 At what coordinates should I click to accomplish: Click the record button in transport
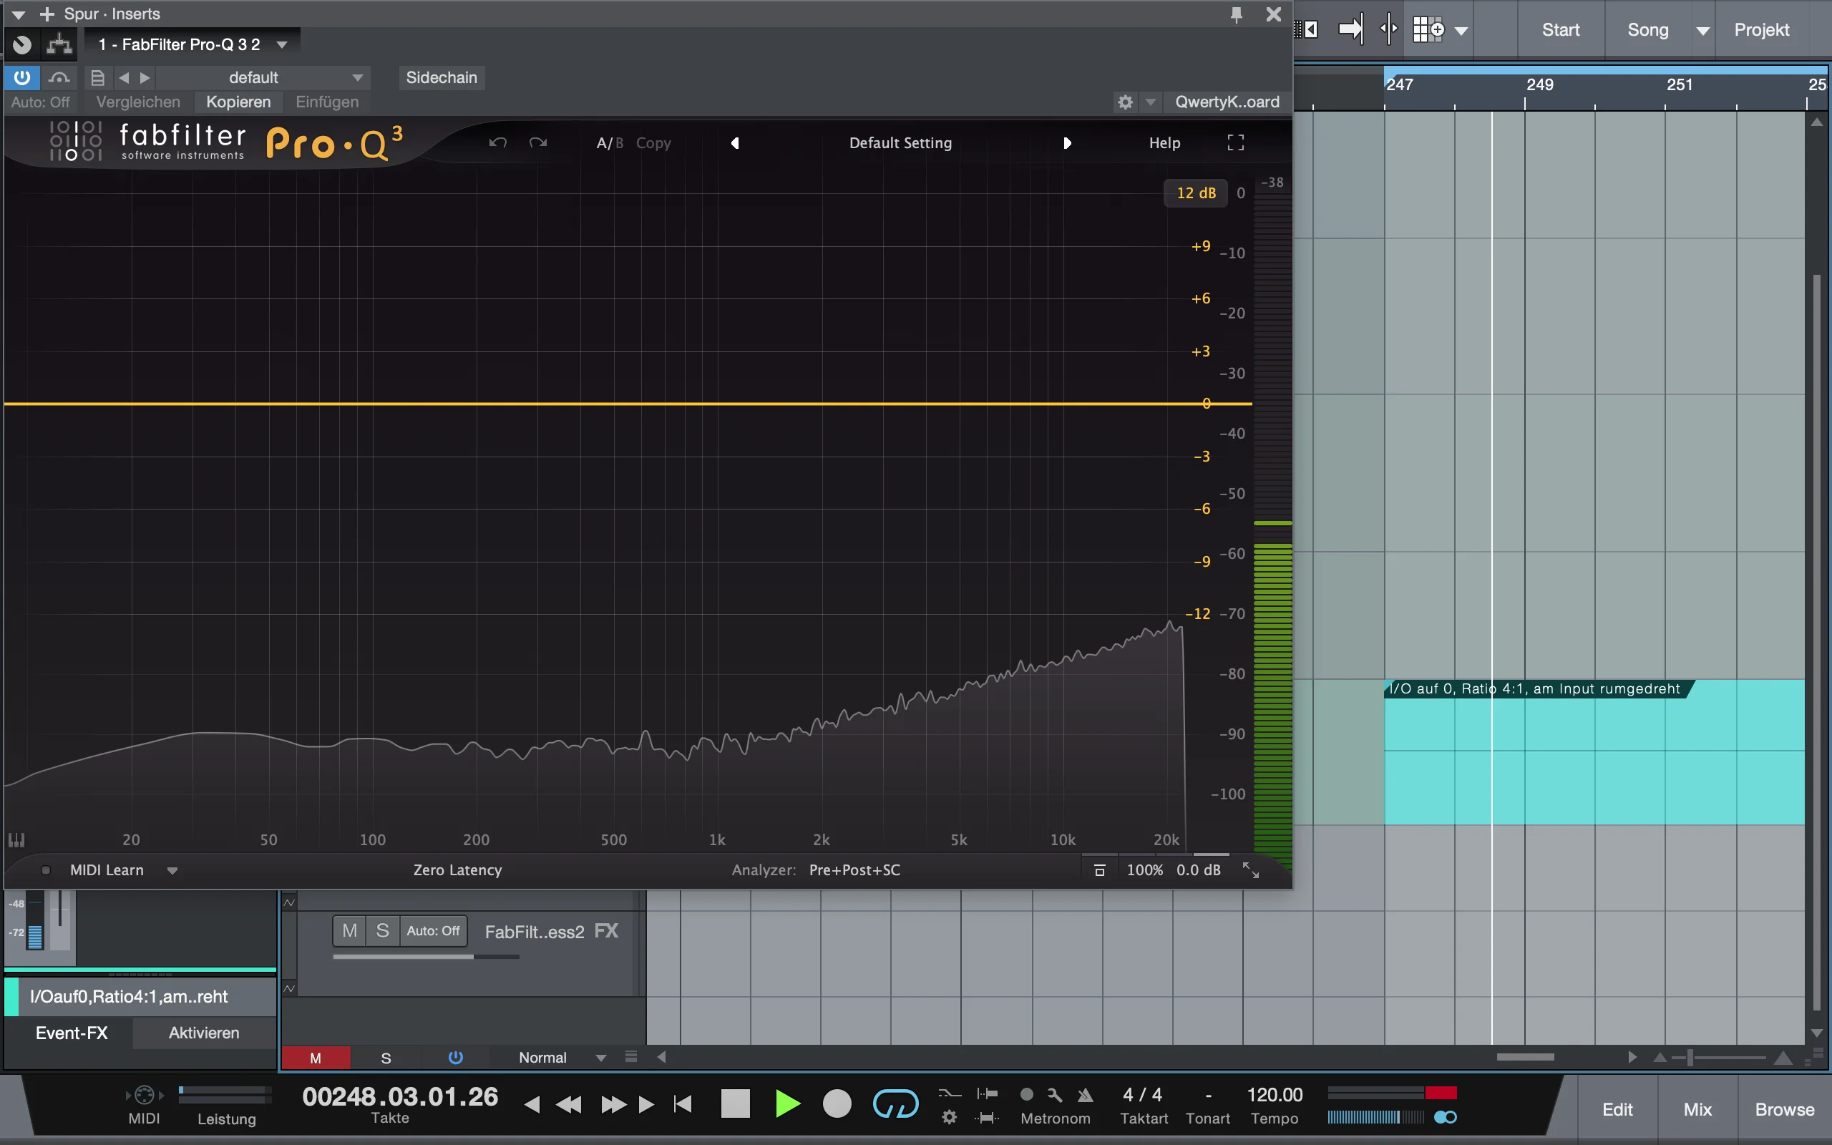point(837,1103)
